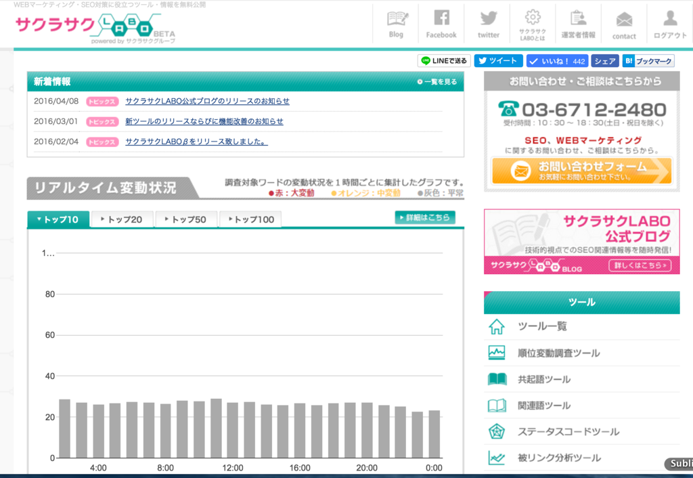Click the ログアウト user icon
This screenshot has height=478, width=693.
coord(670,18)
